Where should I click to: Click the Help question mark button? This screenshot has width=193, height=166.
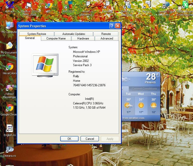point(112,26)
